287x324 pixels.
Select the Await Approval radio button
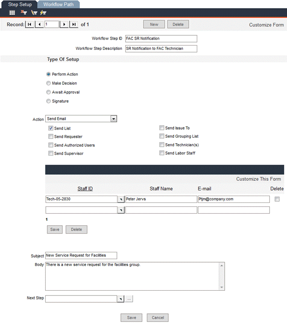point(48,92)
